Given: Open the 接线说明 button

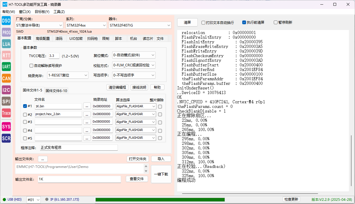Looking at the screenshot, I should pyautogui.click(x=139, y=87).
